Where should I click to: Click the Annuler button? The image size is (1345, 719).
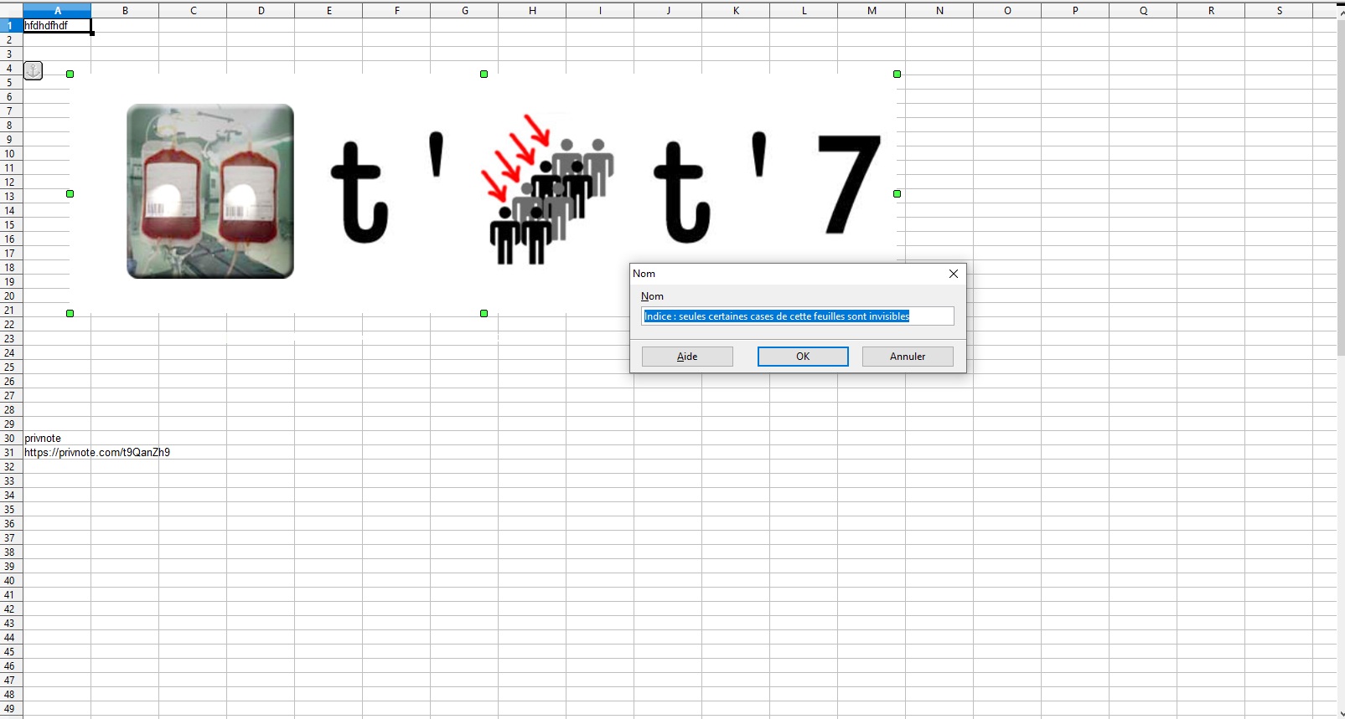point(907,357)
